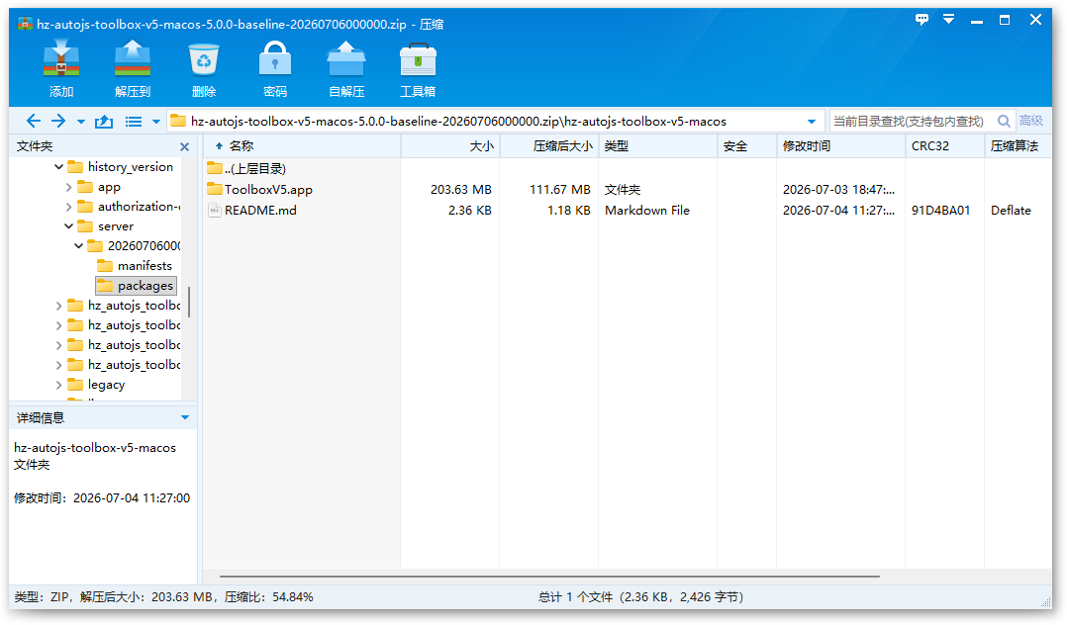The image size is (1067, 625).
Task: Click the folder tree vertical scrollbar
Action: 188,302
